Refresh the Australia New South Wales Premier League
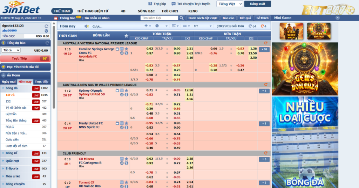The width and height of the screenshot is (359, 188). pyautogui.click(x=266, y=85)
